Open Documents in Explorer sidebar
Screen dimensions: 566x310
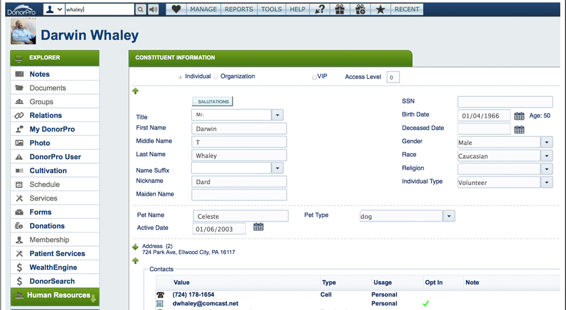[x=55, y=88]
